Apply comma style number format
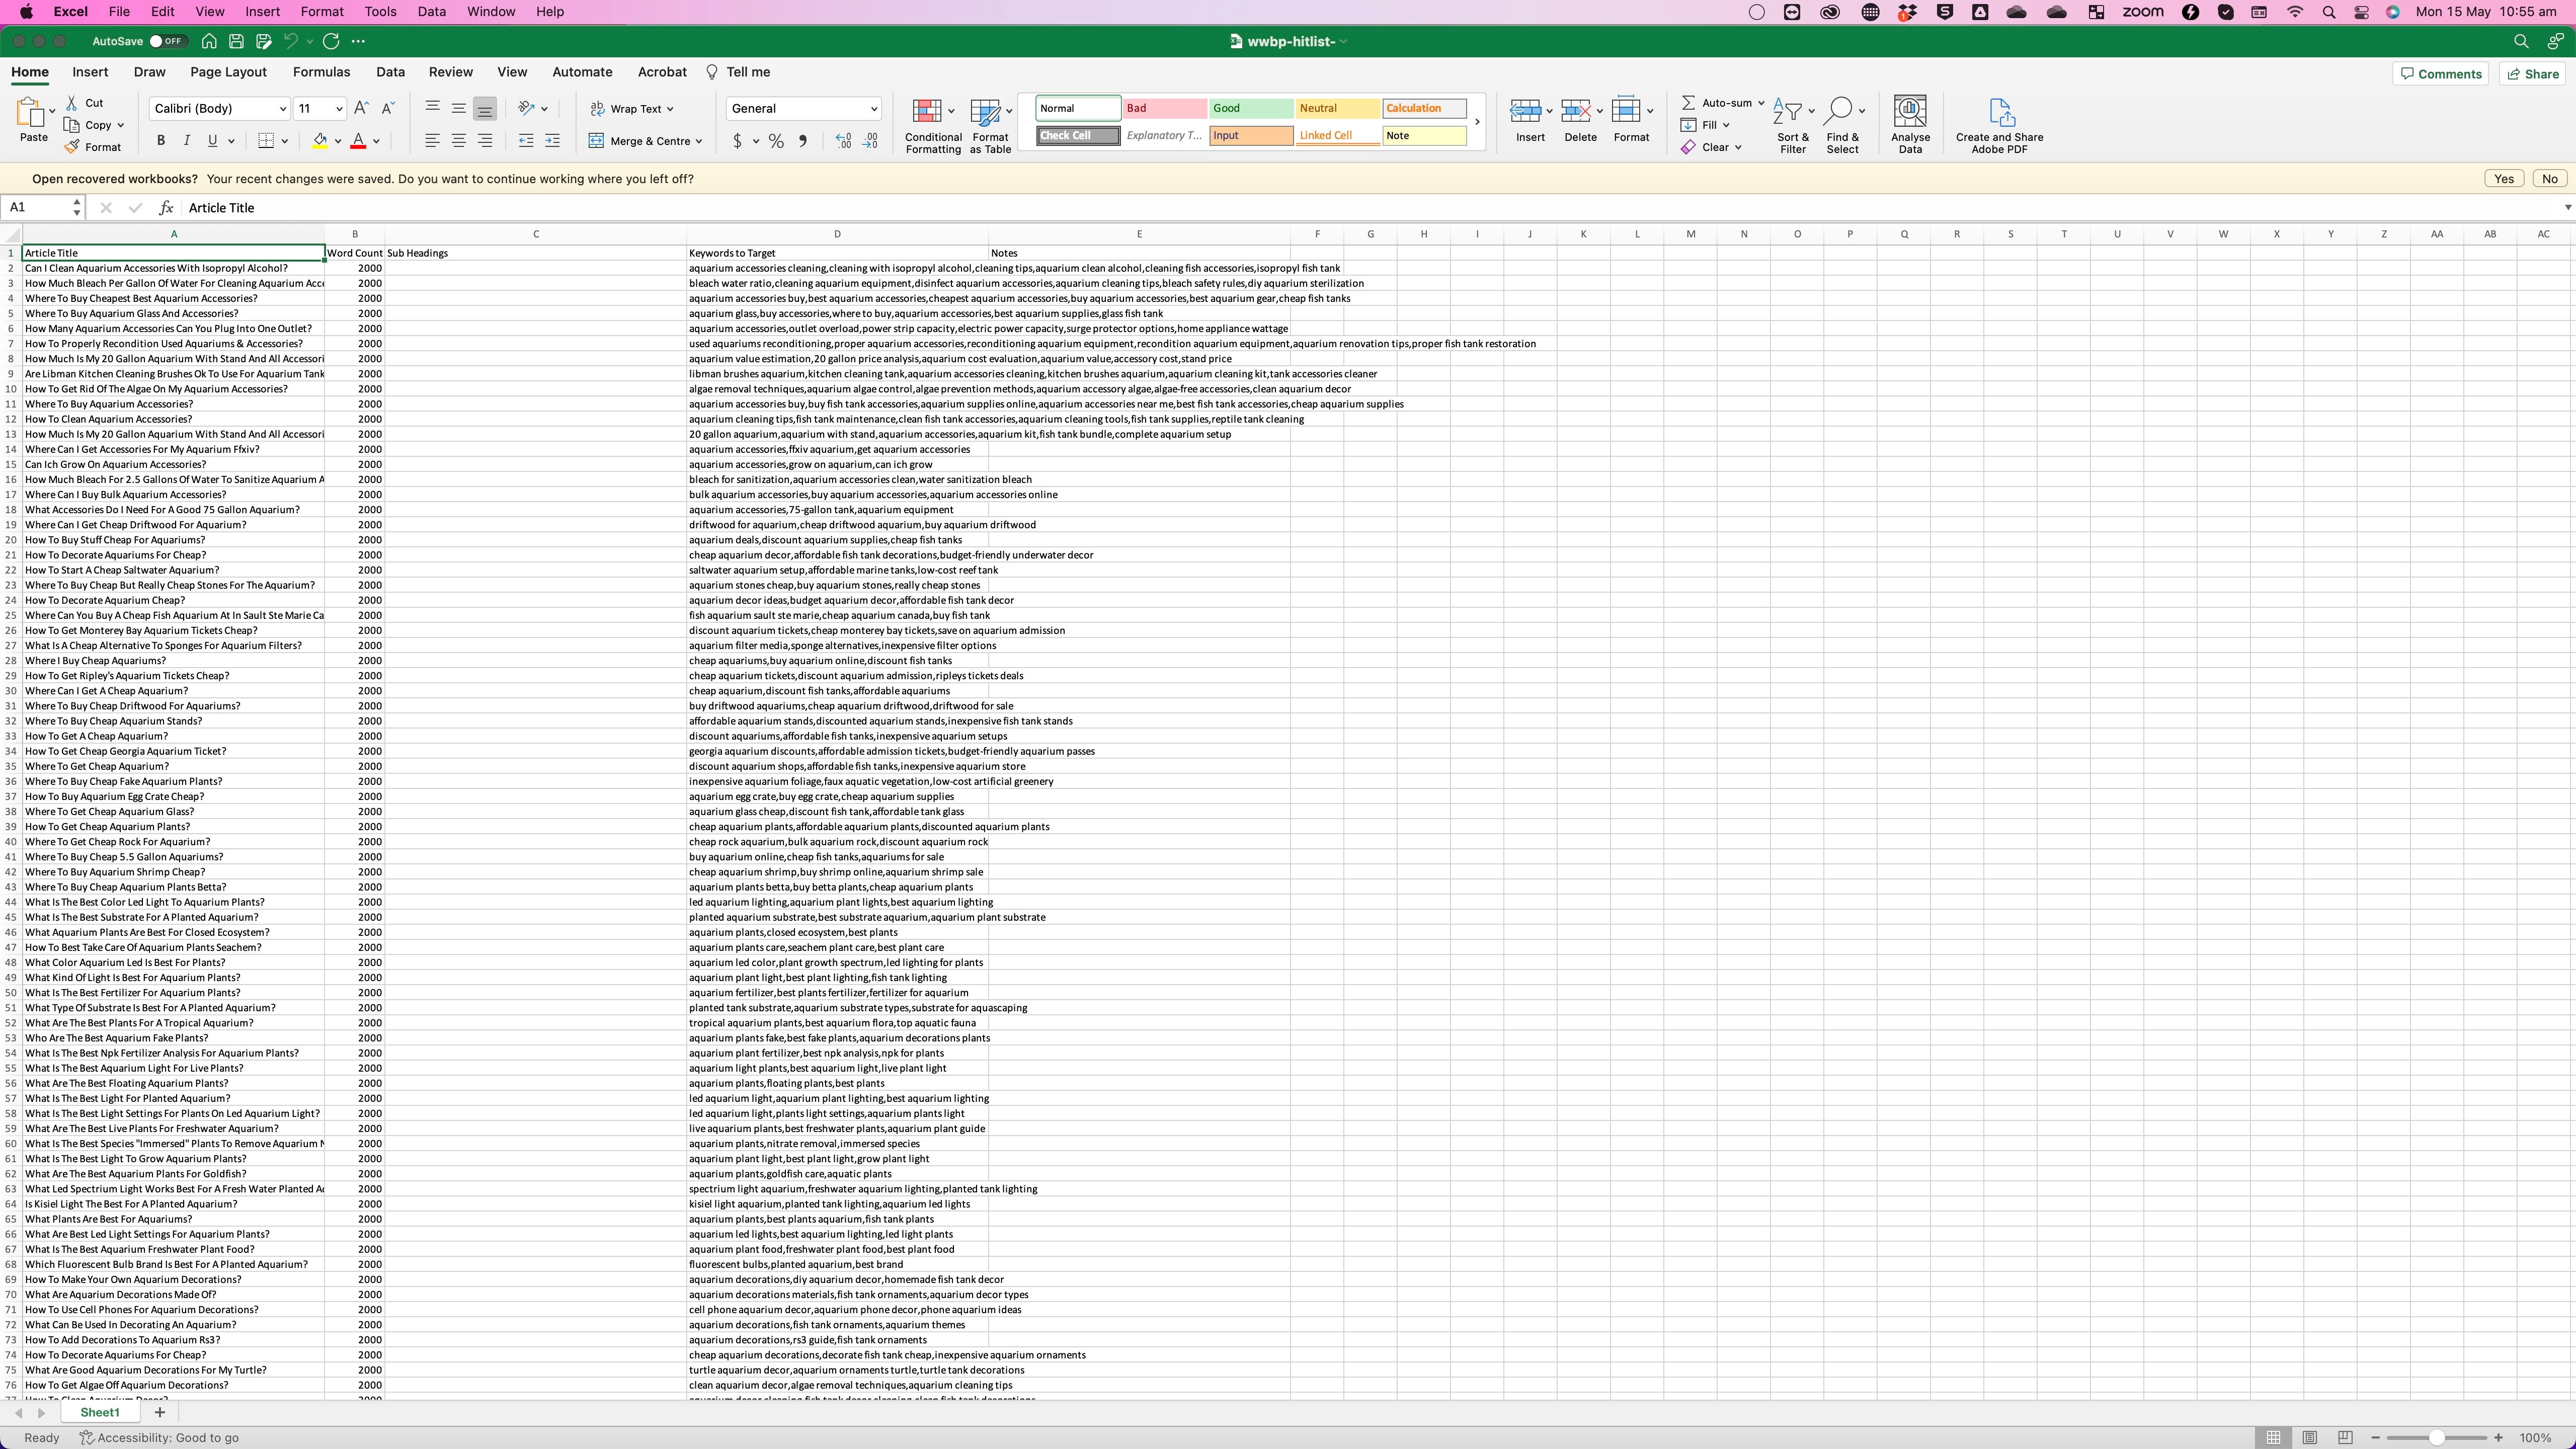2576x1449 pixels. pyautogui.click(x=803, y=141)
